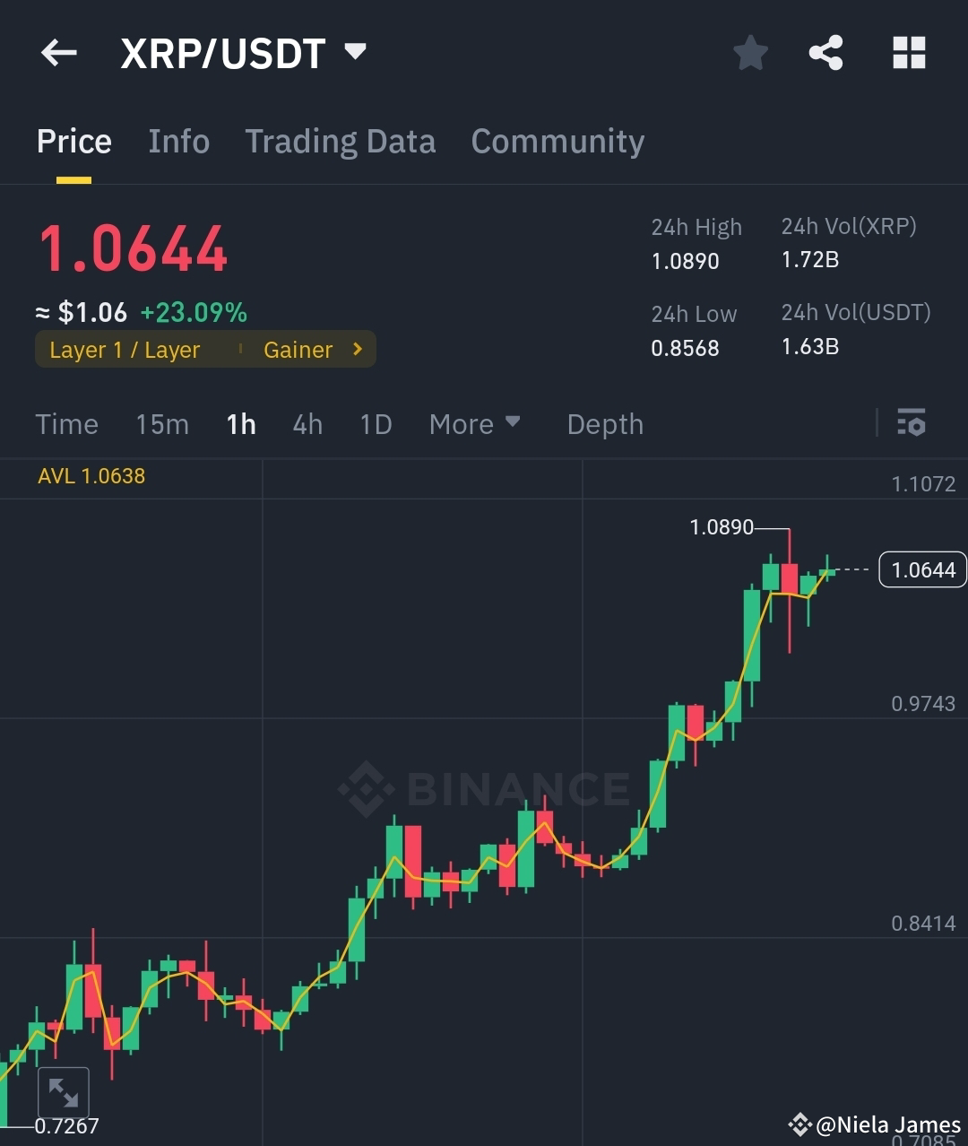Switch the chart to 15m candles
The image size is (968, 1146).
tap(162, 424)
